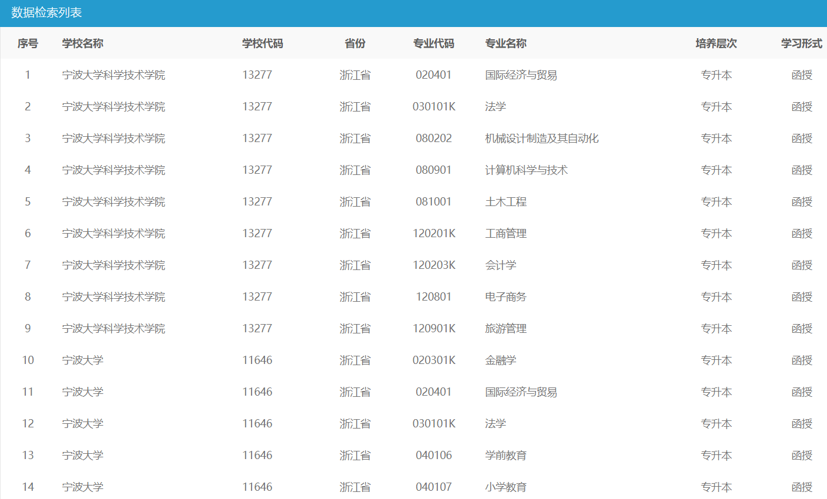Image resolution: width=827 pixels, height=499 pixels.
Task: Select 宁波大学科学技术学院 in row 1
Action: click(x=114, y=75)
